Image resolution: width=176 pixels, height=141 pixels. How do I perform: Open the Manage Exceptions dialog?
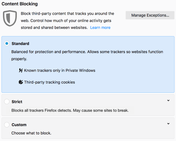pyautogui.click(x=150, y=15)
